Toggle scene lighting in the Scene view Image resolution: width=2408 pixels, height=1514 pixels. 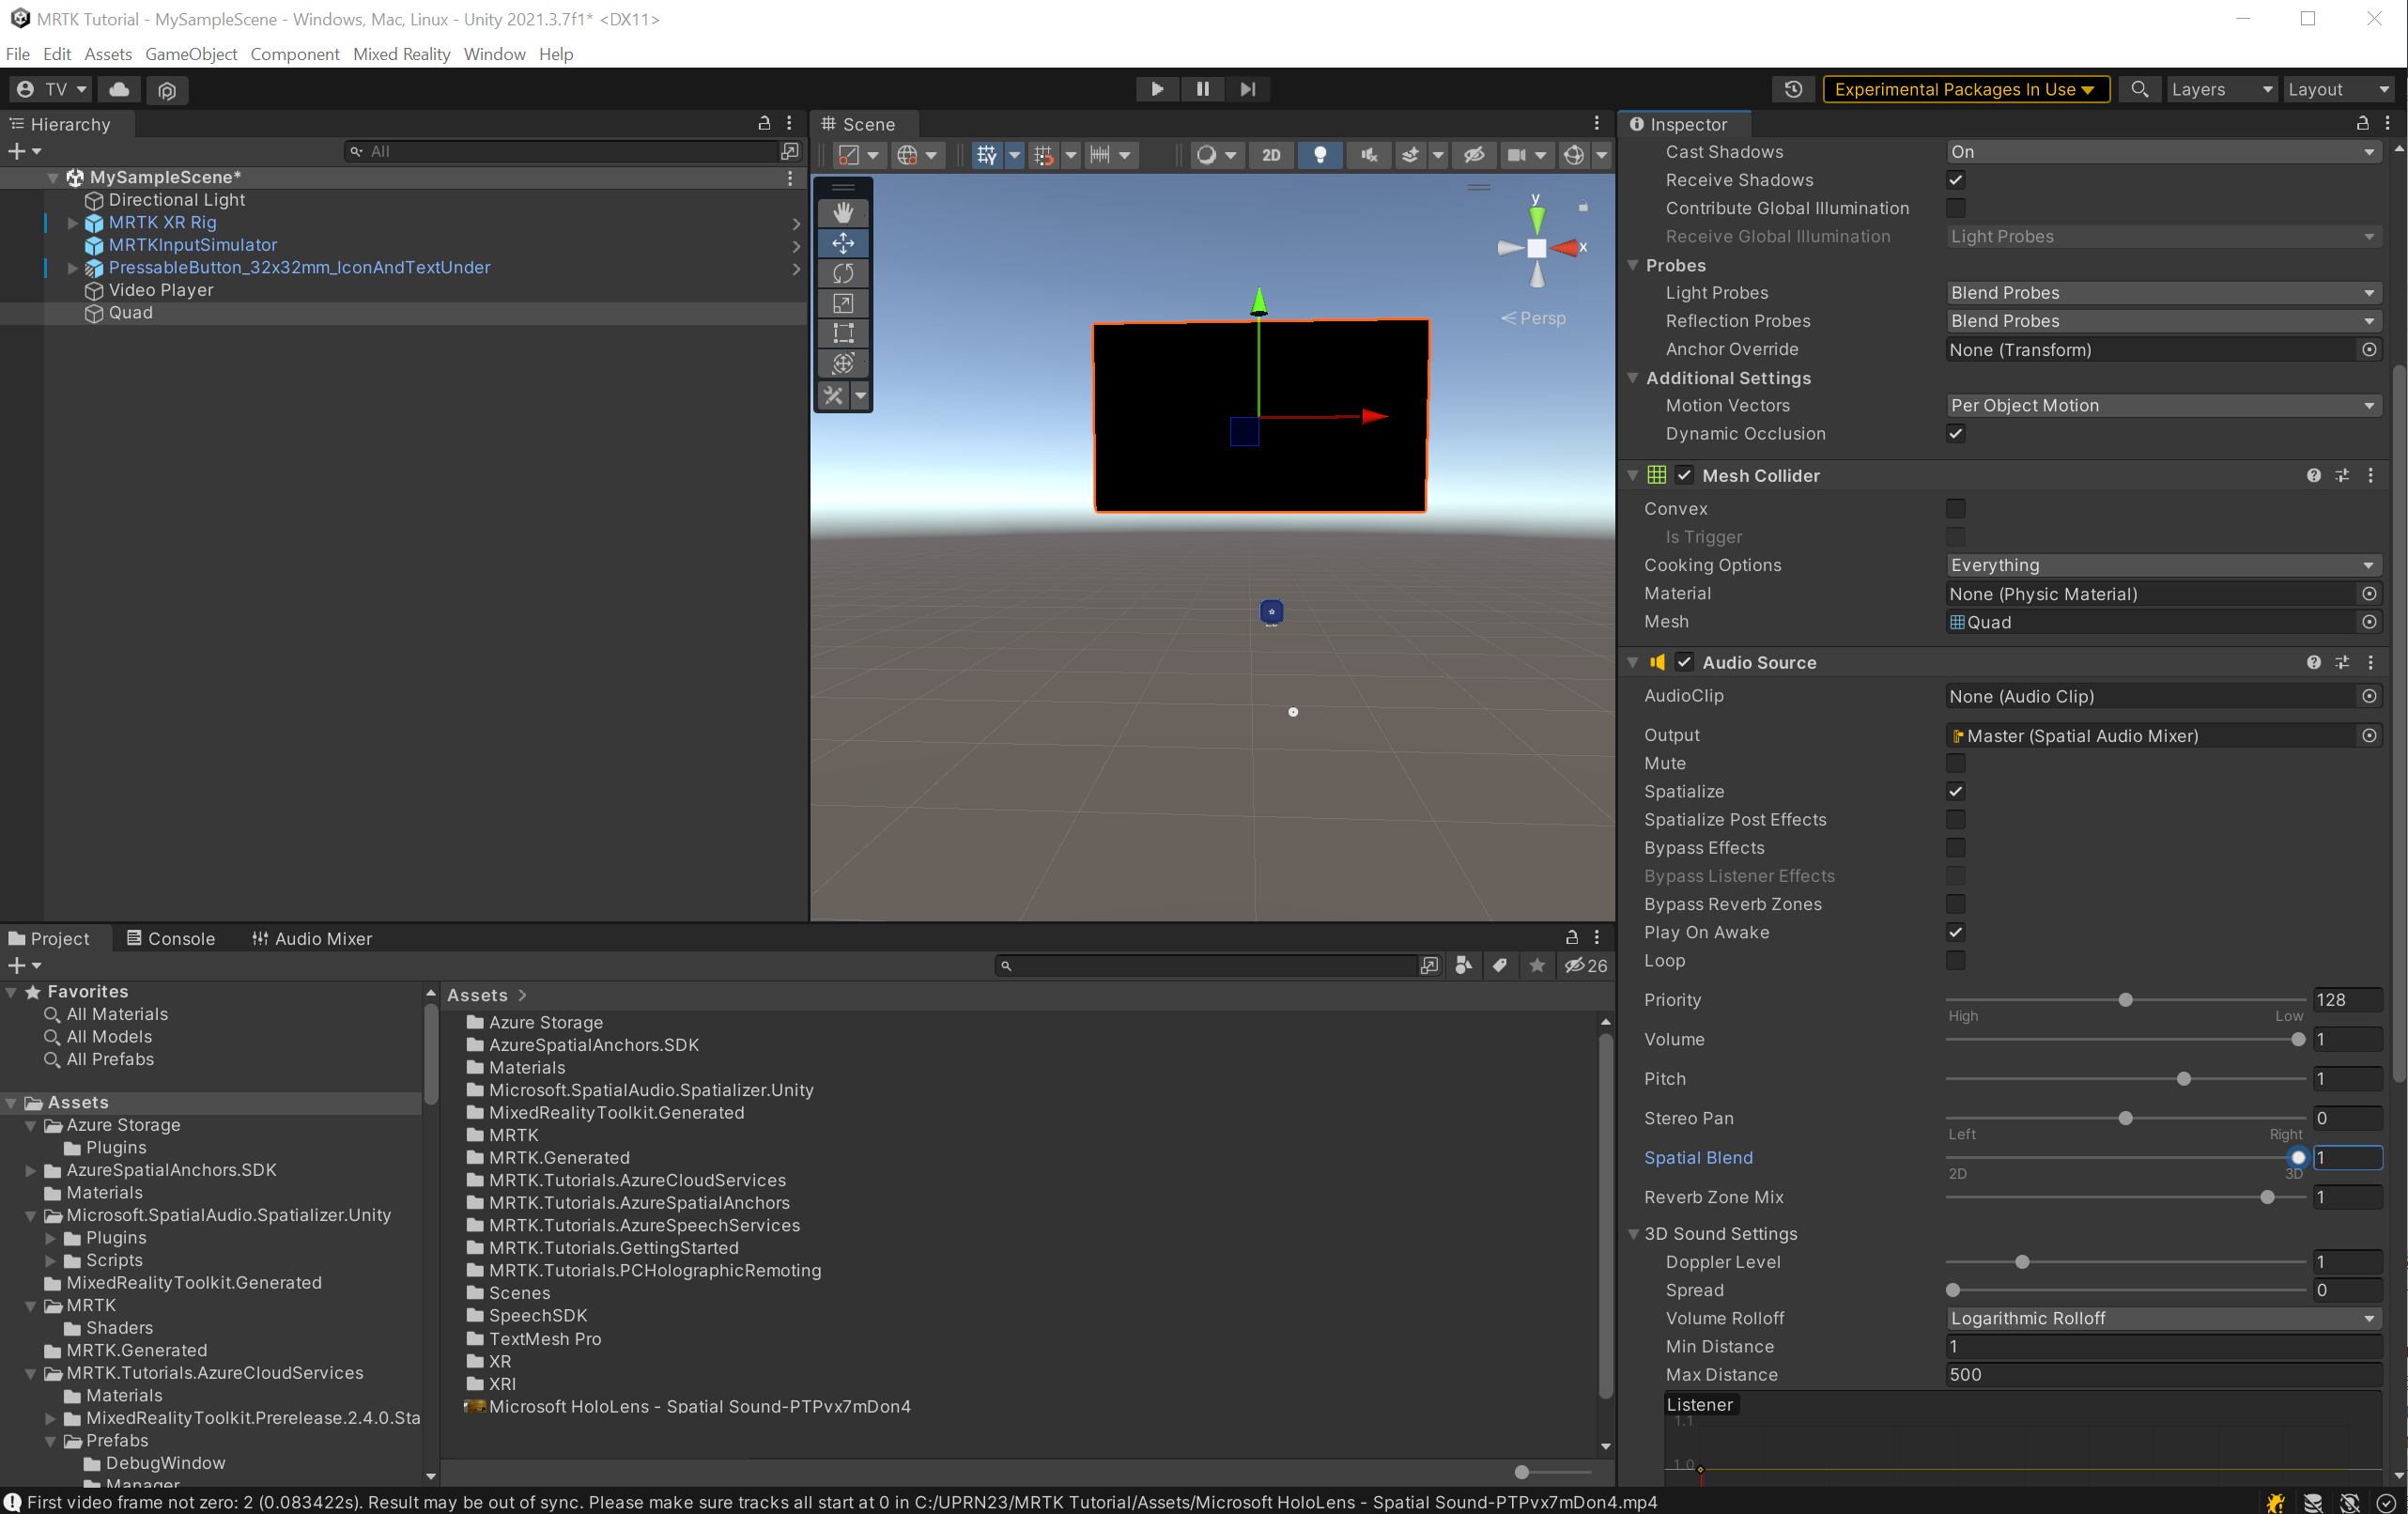click(x=1320, y=155)
